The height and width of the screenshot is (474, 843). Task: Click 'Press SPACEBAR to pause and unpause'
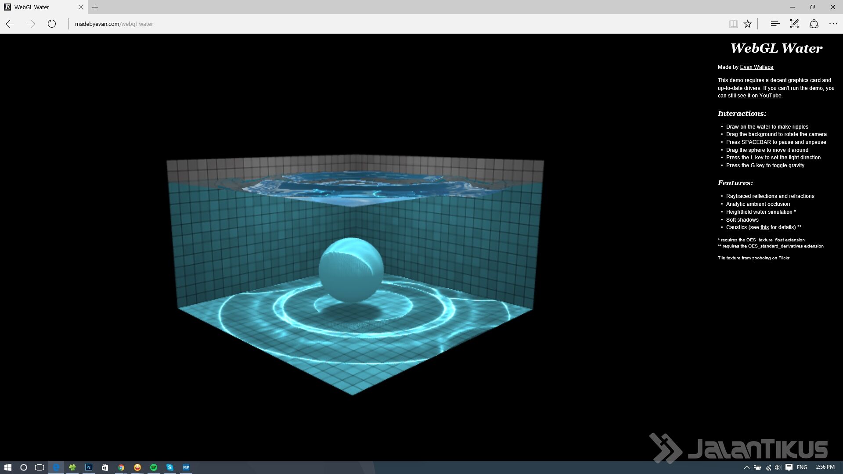[776, 142]
